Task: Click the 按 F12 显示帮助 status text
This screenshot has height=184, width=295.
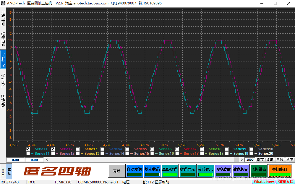Action: (x=156, y=182)
